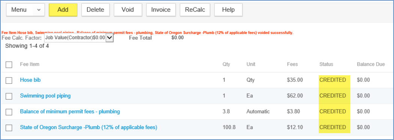
Task: Click the Fee Item column header
Action: (30, 64)
